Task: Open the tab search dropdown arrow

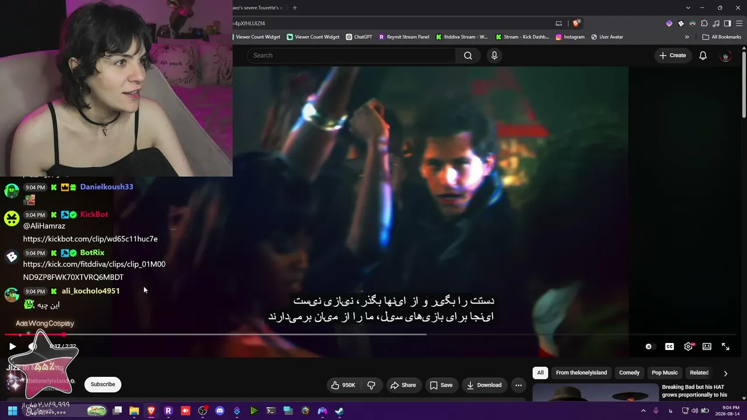Action: (x=688, y=8)
